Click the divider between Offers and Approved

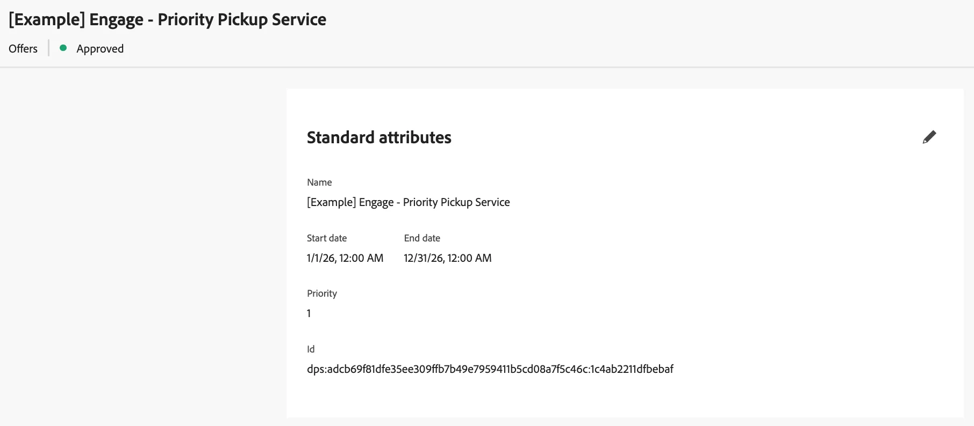(x=48, y=48)
